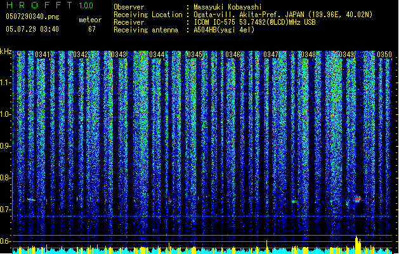Click the meteor label
Image resolution: width=399 pixels, height=254 pixels.
90,20
